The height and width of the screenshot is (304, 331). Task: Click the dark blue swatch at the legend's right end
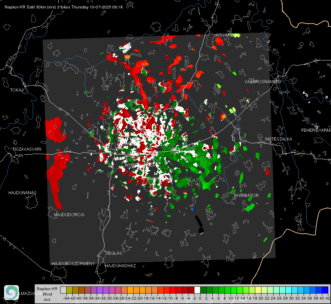(x=325, y=290)
